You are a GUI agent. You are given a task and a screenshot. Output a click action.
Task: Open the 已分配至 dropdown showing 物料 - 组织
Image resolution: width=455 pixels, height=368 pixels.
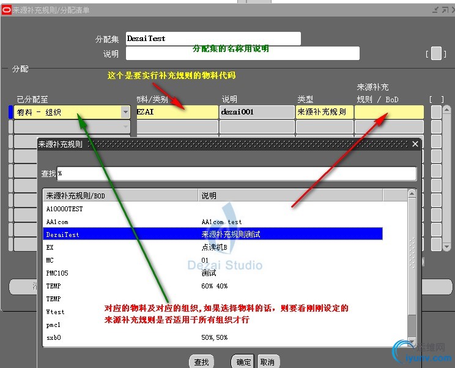125,112
